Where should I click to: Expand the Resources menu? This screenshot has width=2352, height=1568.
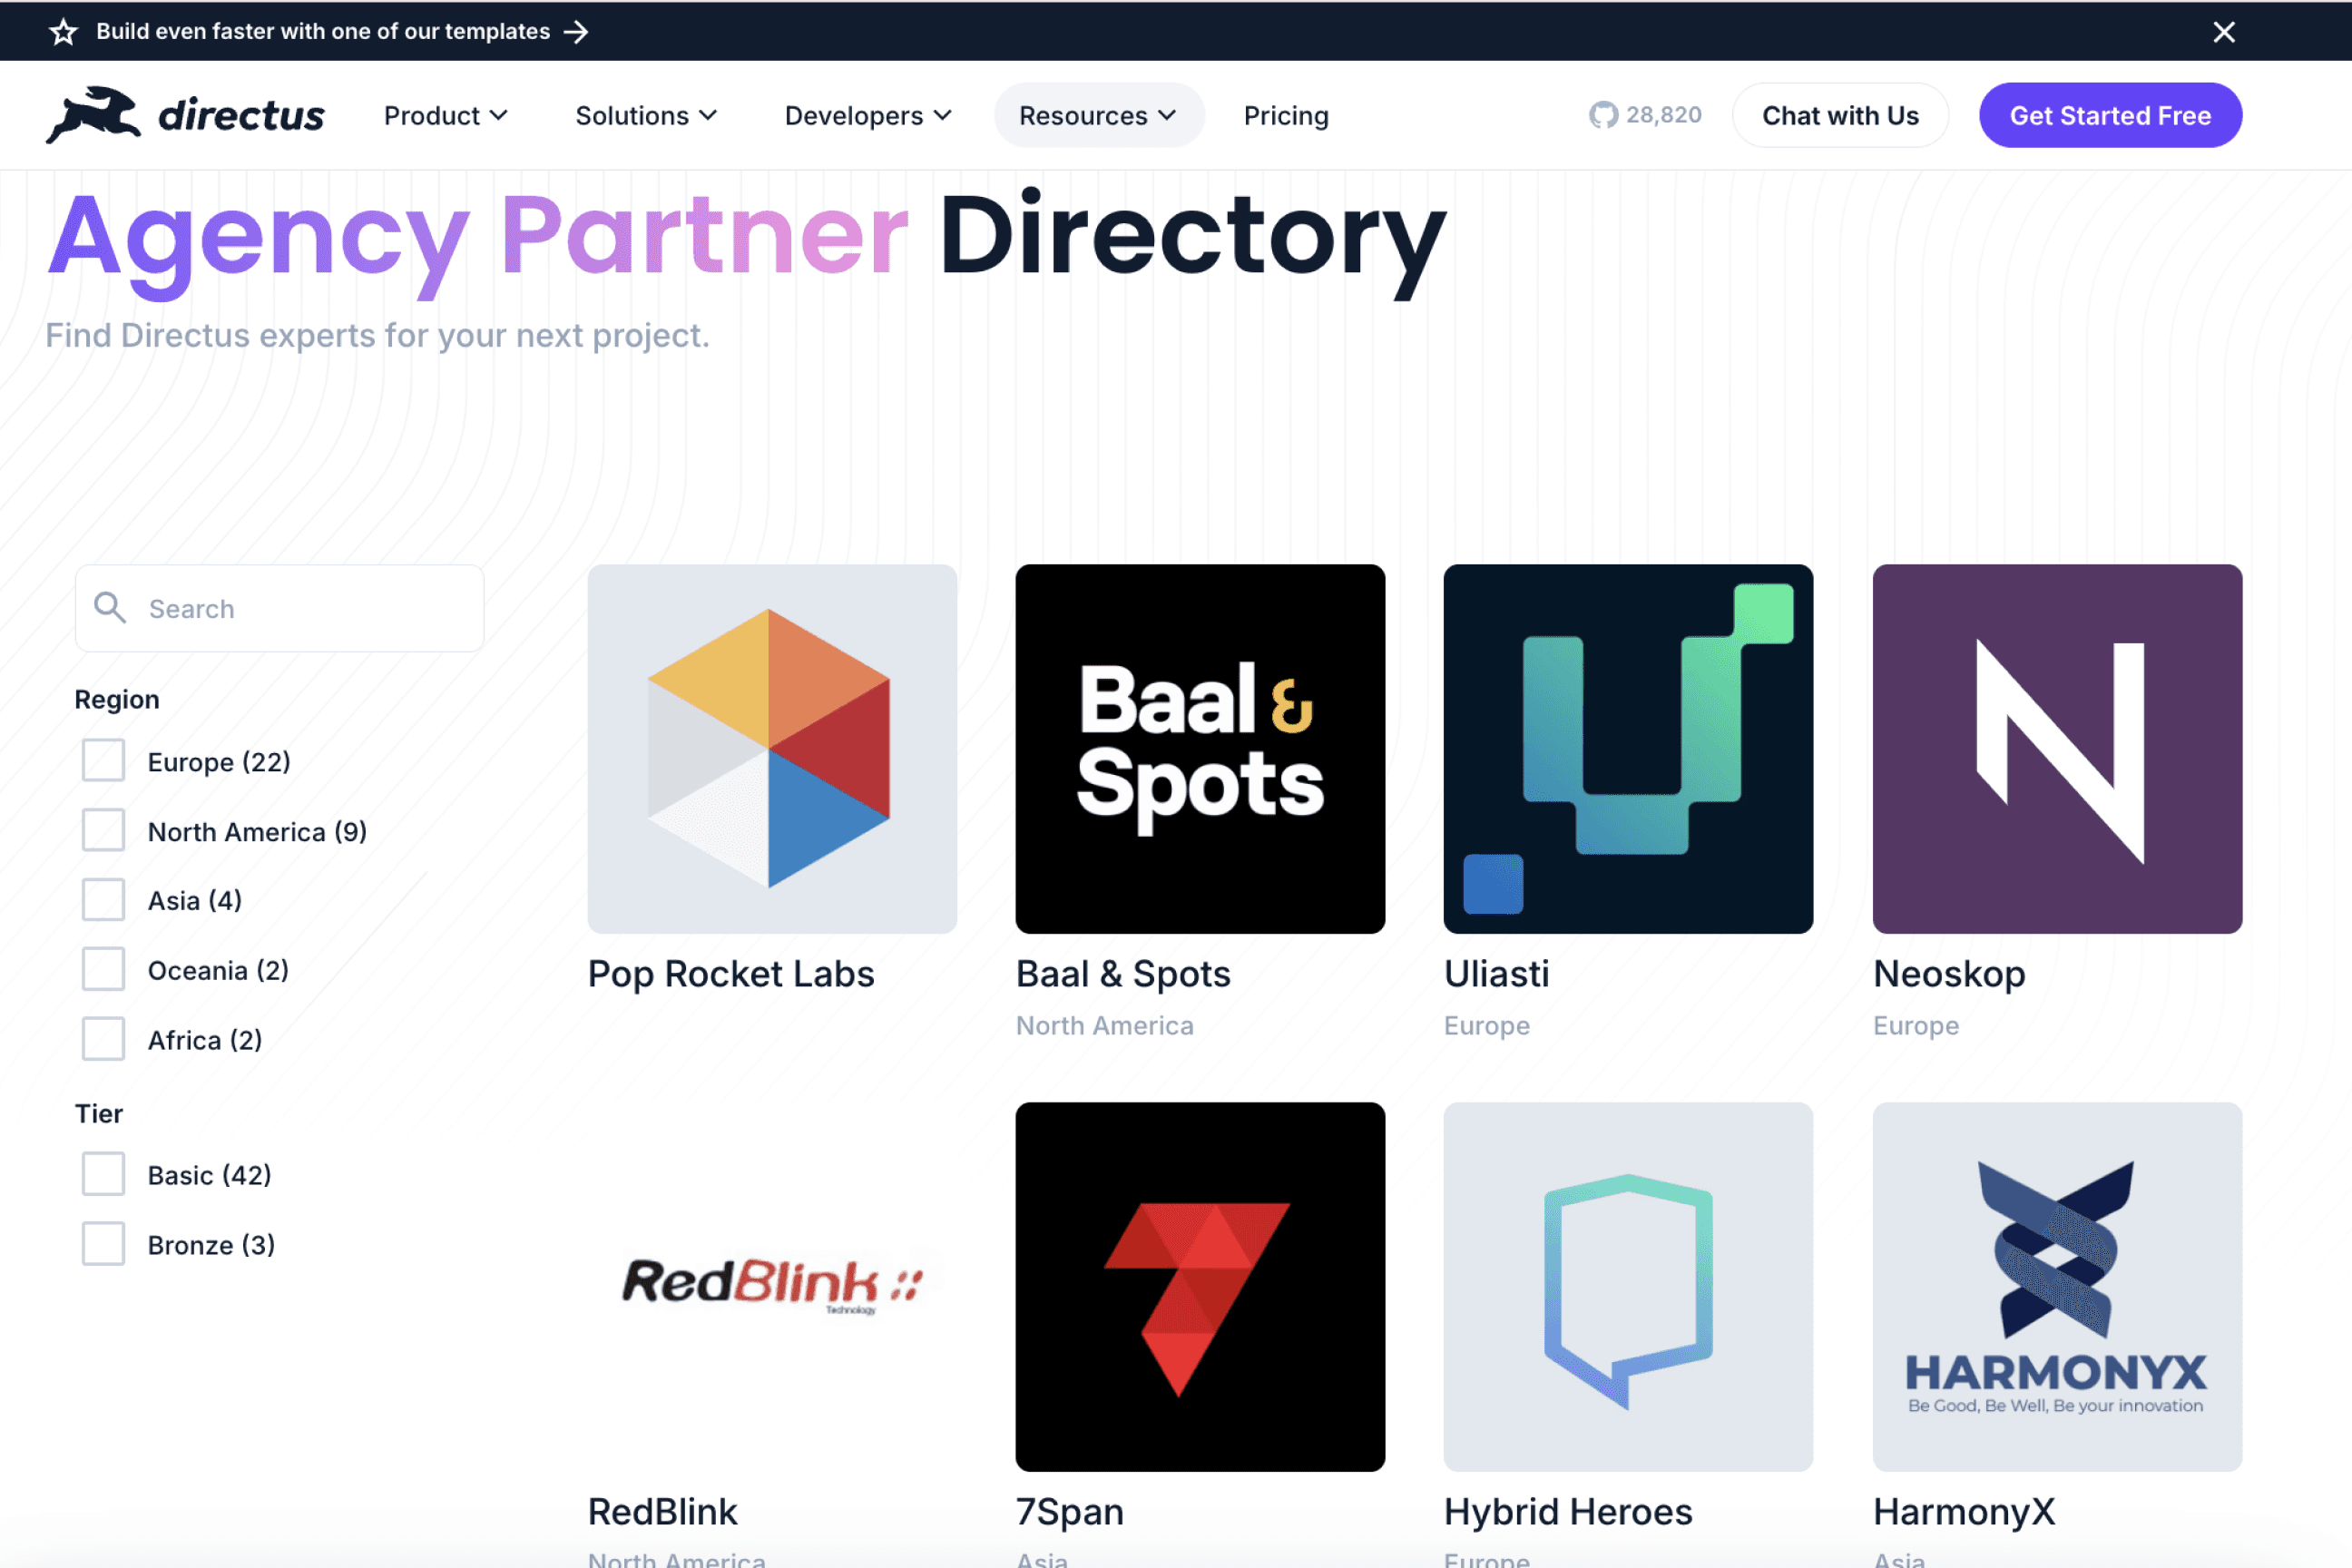pyautogui.click(x=1097, y=116)
